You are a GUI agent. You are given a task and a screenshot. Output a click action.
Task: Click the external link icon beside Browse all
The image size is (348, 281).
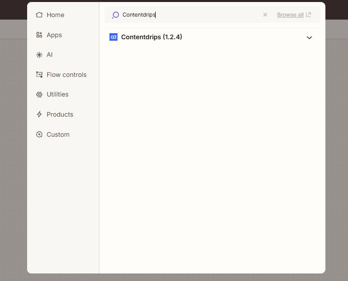pos(308,15)
